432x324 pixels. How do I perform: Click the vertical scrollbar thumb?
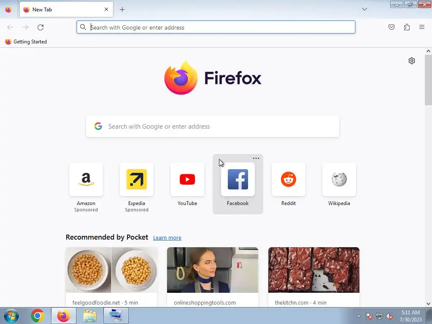pos(428,80)
